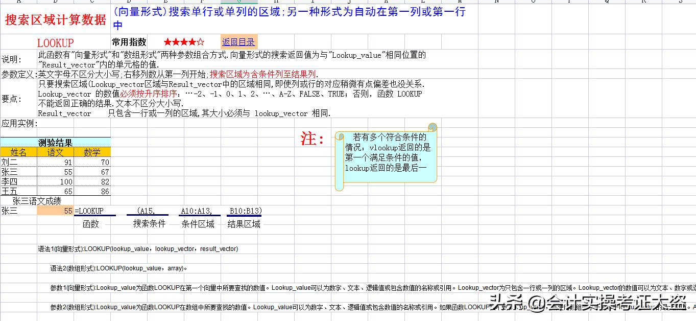The width and height of the screenshot is (696, 321).
Task: Click the LOOKUP function title cell
Action: point(56,42)
